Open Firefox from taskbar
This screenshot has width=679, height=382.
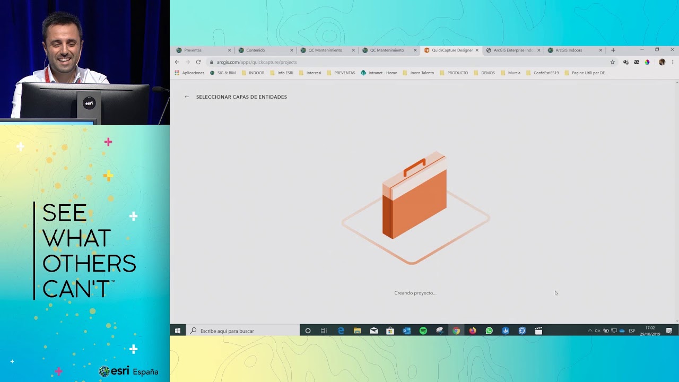coord(473,331)
